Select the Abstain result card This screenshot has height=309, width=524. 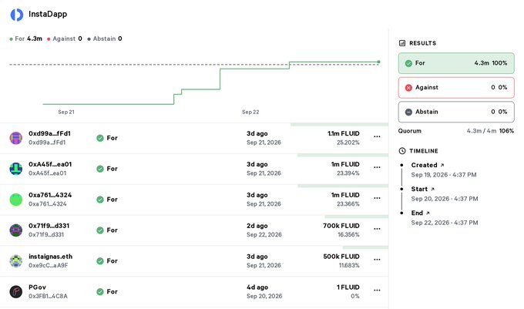click(456, 112)
